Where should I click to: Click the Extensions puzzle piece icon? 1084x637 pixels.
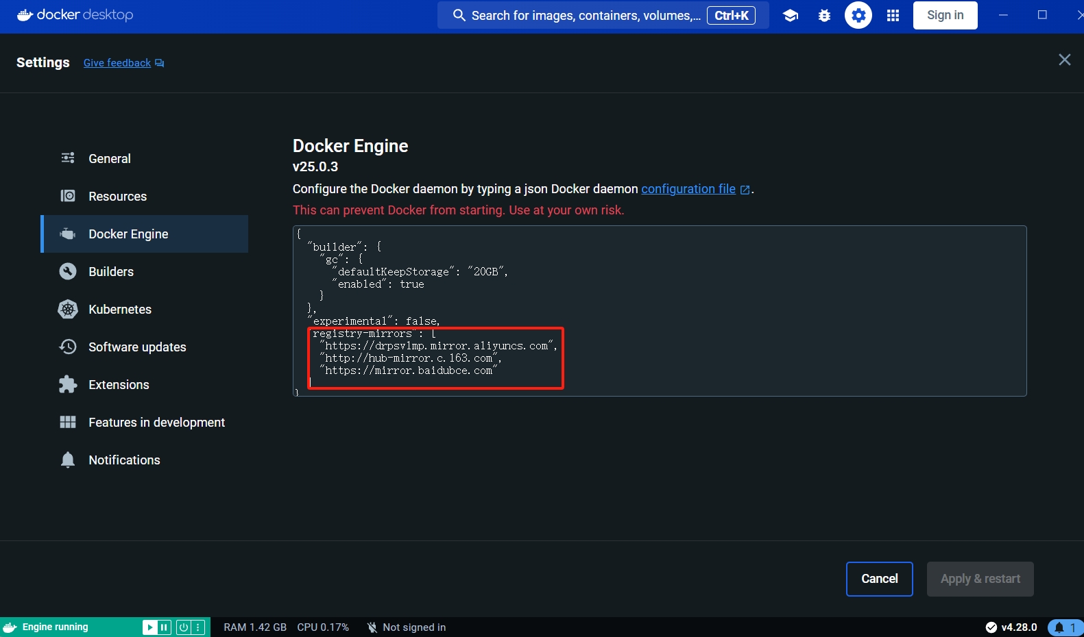[68, 384]
